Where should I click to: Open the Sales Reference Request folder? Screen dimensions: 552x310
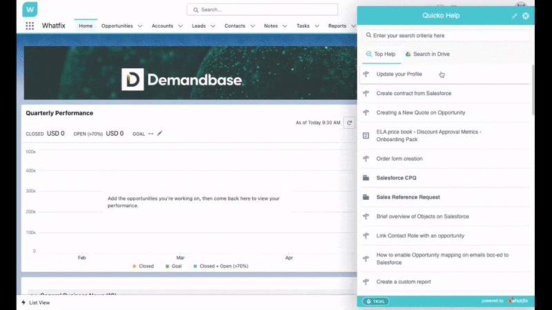click(444, 197)
